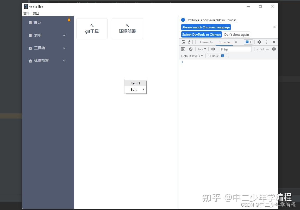This screenshot has height=210, width=300.
Task: Click the Edit submenu arrow
Action: point(143,89)
